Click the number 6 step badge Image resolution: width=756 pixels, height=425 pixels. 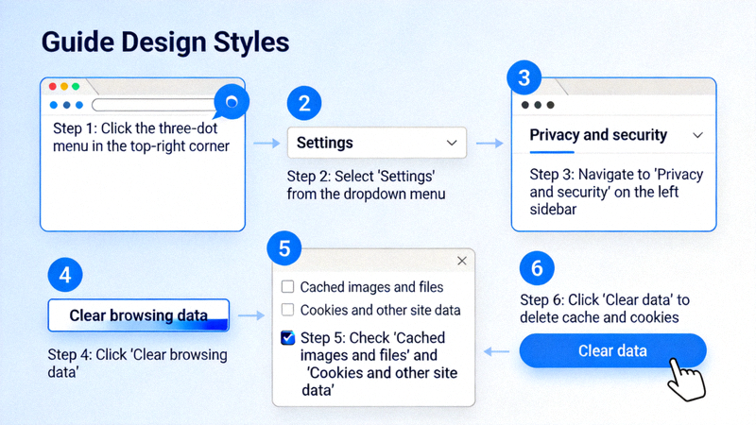coord(537,267)
